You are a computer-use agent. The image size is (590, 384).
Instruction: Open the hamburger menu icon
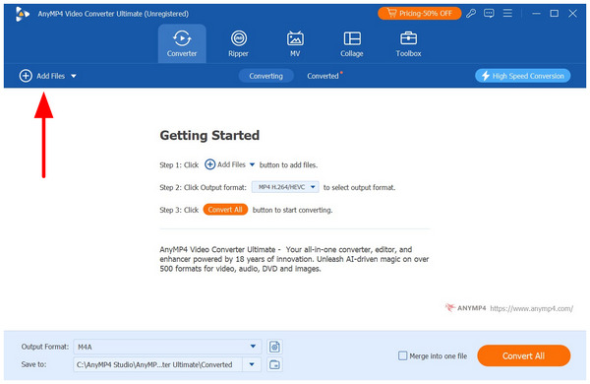[507, 14]
